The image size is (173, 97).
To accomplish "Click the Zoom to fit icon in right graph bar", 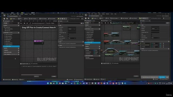I will tap(111, 23).
